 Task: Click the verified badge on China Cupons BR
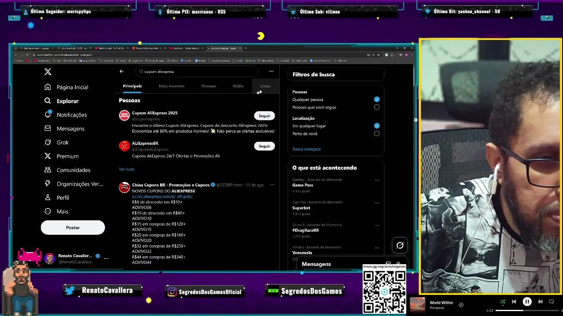pos(213,185)
